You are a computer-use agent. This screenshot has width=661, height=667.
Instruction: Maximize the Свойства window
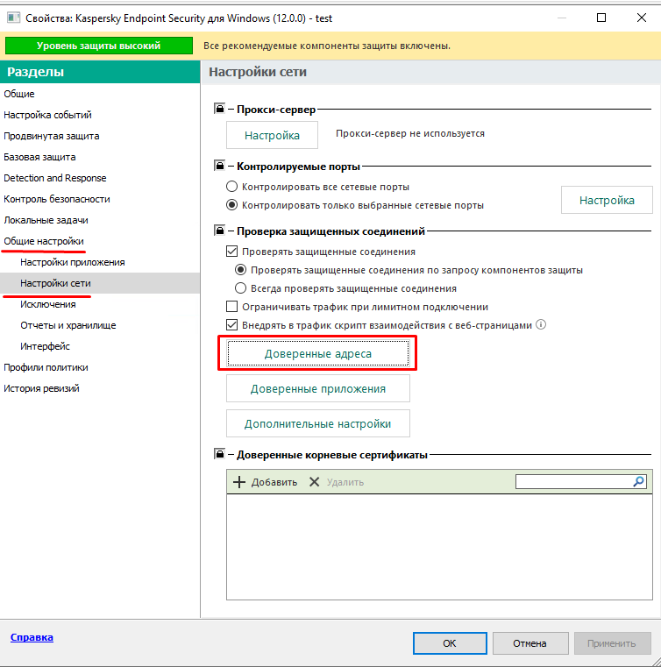point(601,18)
